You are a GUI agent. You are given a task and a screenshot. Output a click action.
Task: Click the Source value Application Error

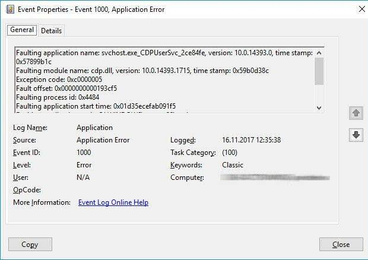coord(103,140)
